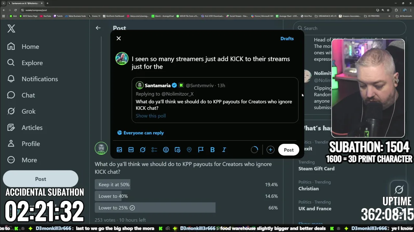Image resolution: width=414 pixels, height=232 pixels.
Task: Go back in browser history
Action: pyautogui.click(x=4, y=10)
